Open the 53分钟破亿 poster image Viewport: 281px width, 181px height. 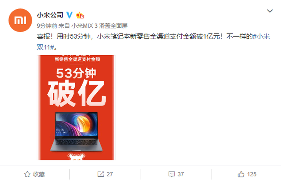[x=76, y=108]
